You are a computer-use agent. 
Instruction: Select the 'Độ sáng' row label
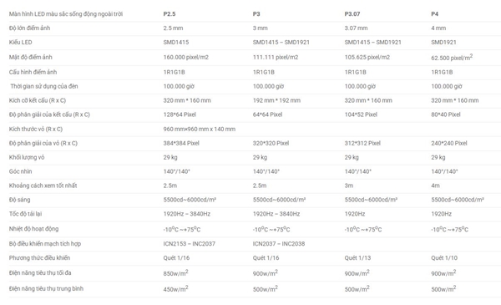(x=19, y=200)
